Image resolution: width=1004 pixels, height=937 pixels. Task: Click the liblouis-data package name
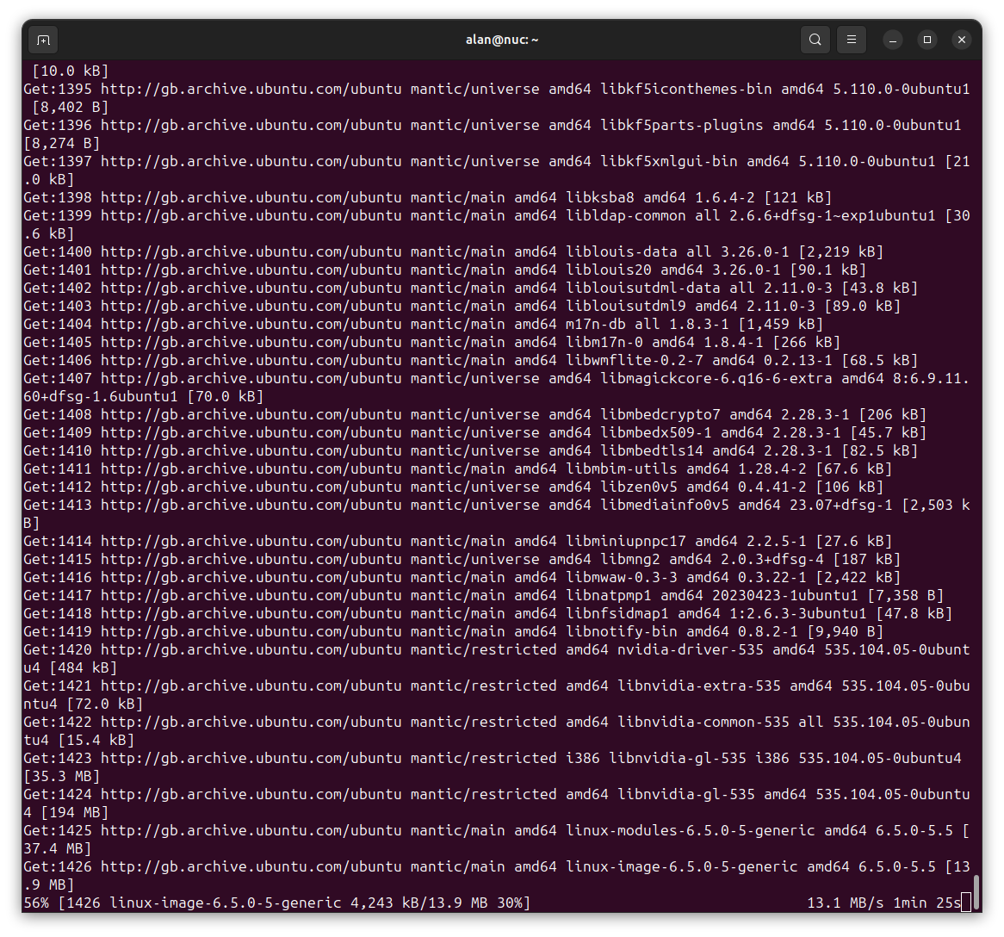(621, 251)
